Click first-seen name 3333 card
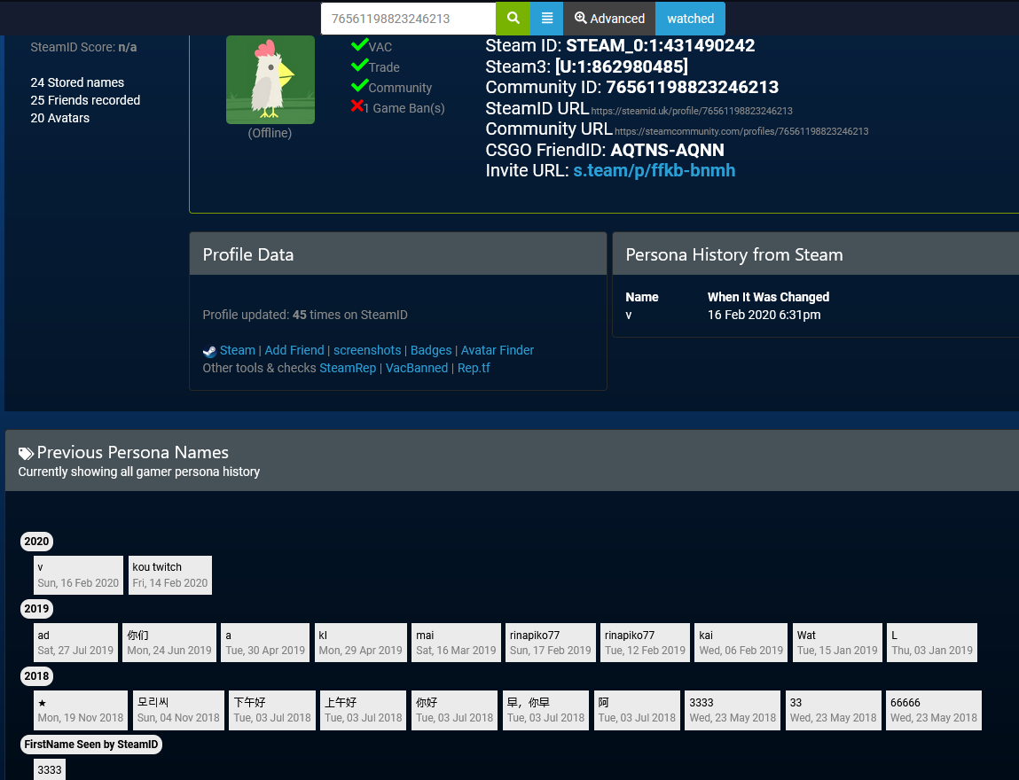 (50, 769)
